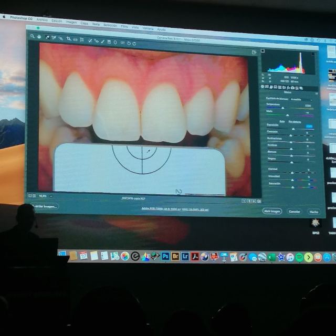Click the zoom in plus button
Image resolution: width=336 pixels, height=336 pixels.
tap(34, 196)
